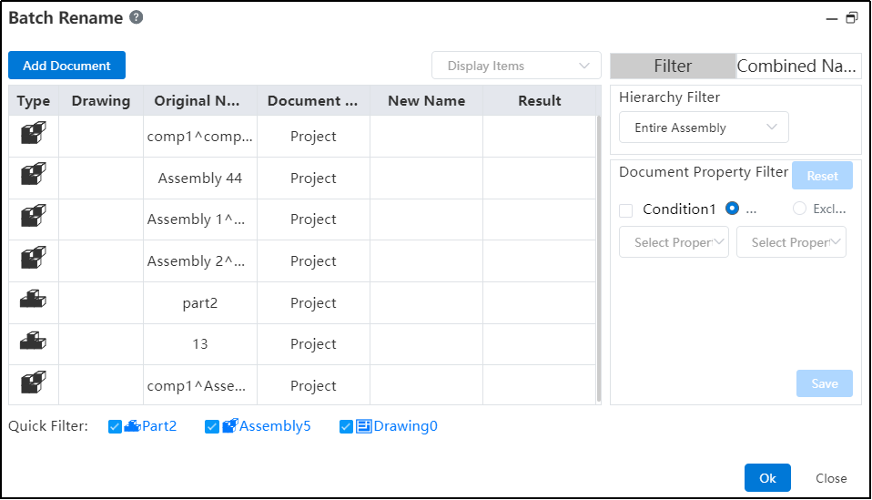The image size is (872, 500).
Task: Select the Exclude radio button
Action: [x=799, y=209]
